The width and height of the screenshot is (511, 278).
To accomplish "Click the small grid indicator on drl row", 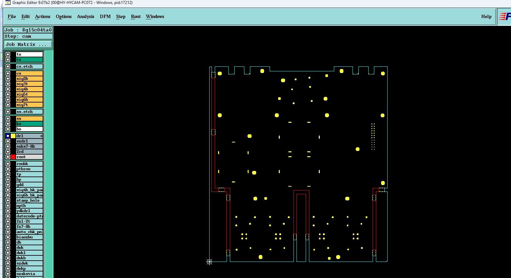I will 41,136.
